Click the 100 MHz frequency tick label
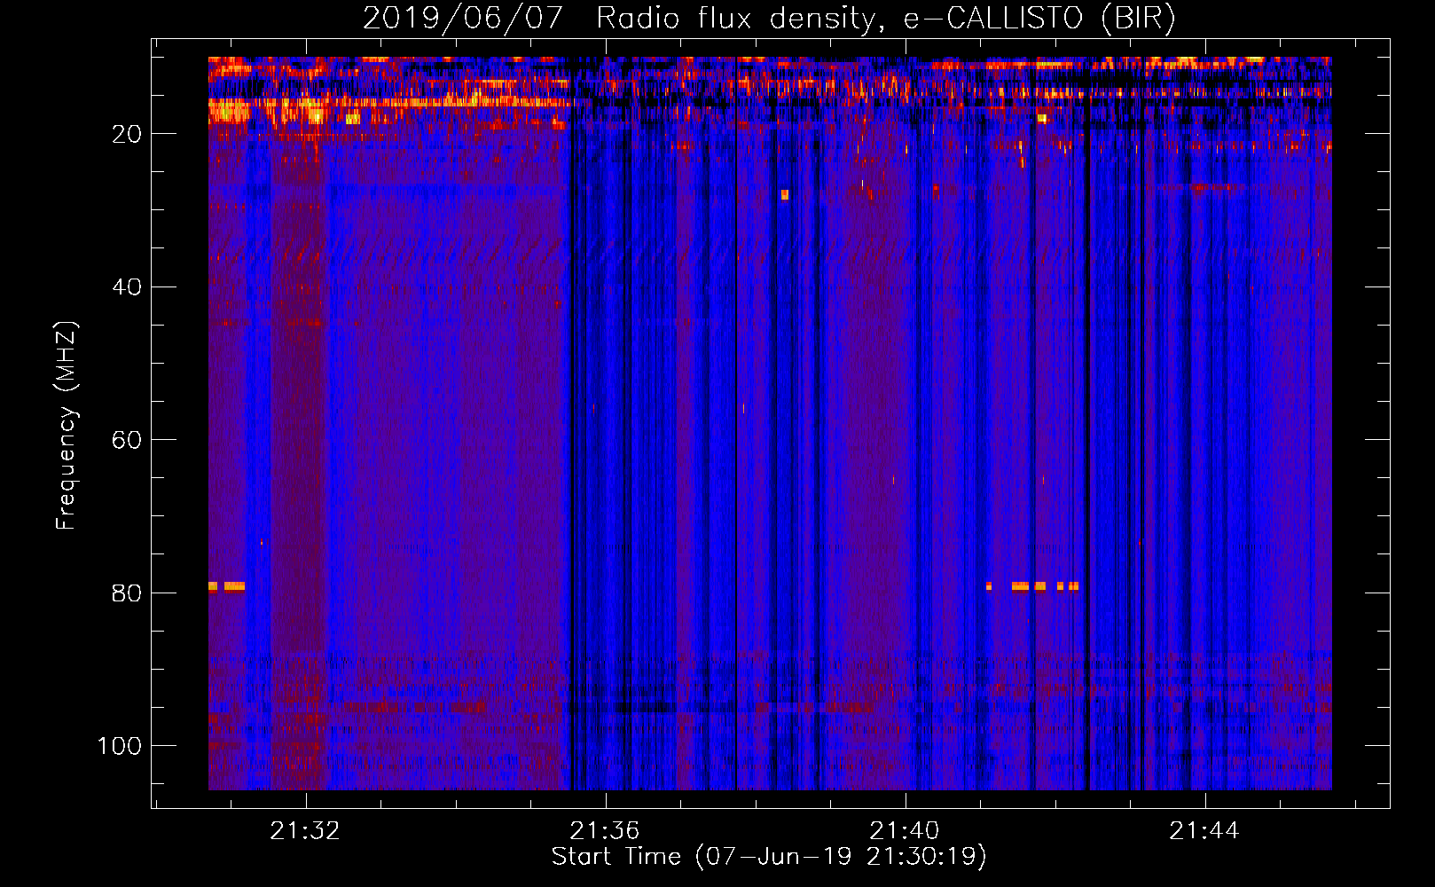This screenshot has width=1435, height=887. pyautogui.click(x=120, y=746)
